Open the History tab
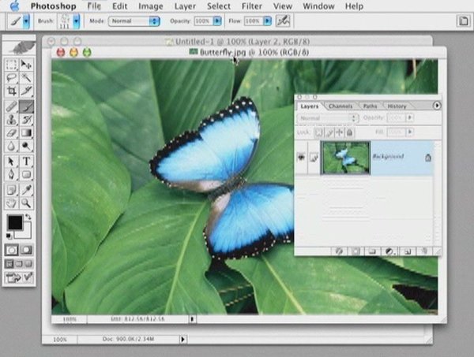Image resolution: width=474 pixels, height=357 pixels. (x=397, y=106)
